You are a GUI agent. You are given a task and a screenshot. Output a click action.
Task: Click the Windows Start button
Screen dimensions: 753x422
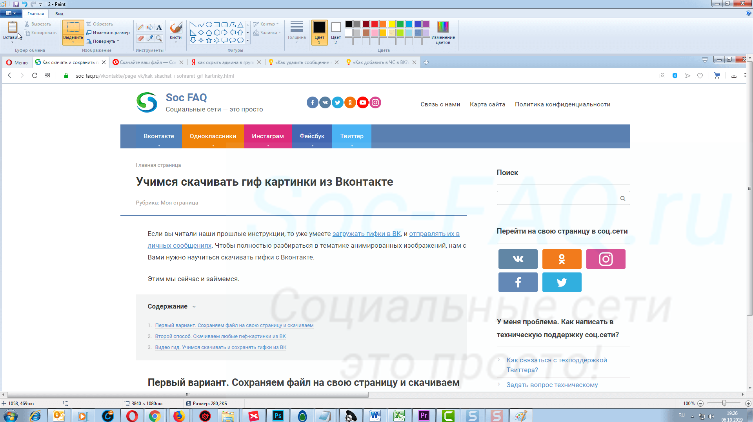pos(10,415)
